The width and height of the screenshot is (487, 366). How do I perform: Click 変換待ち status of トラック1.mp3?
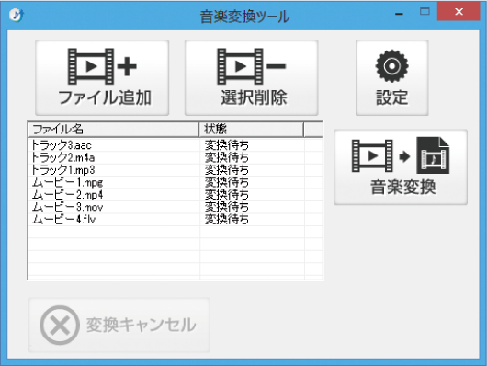coord(227,170)
